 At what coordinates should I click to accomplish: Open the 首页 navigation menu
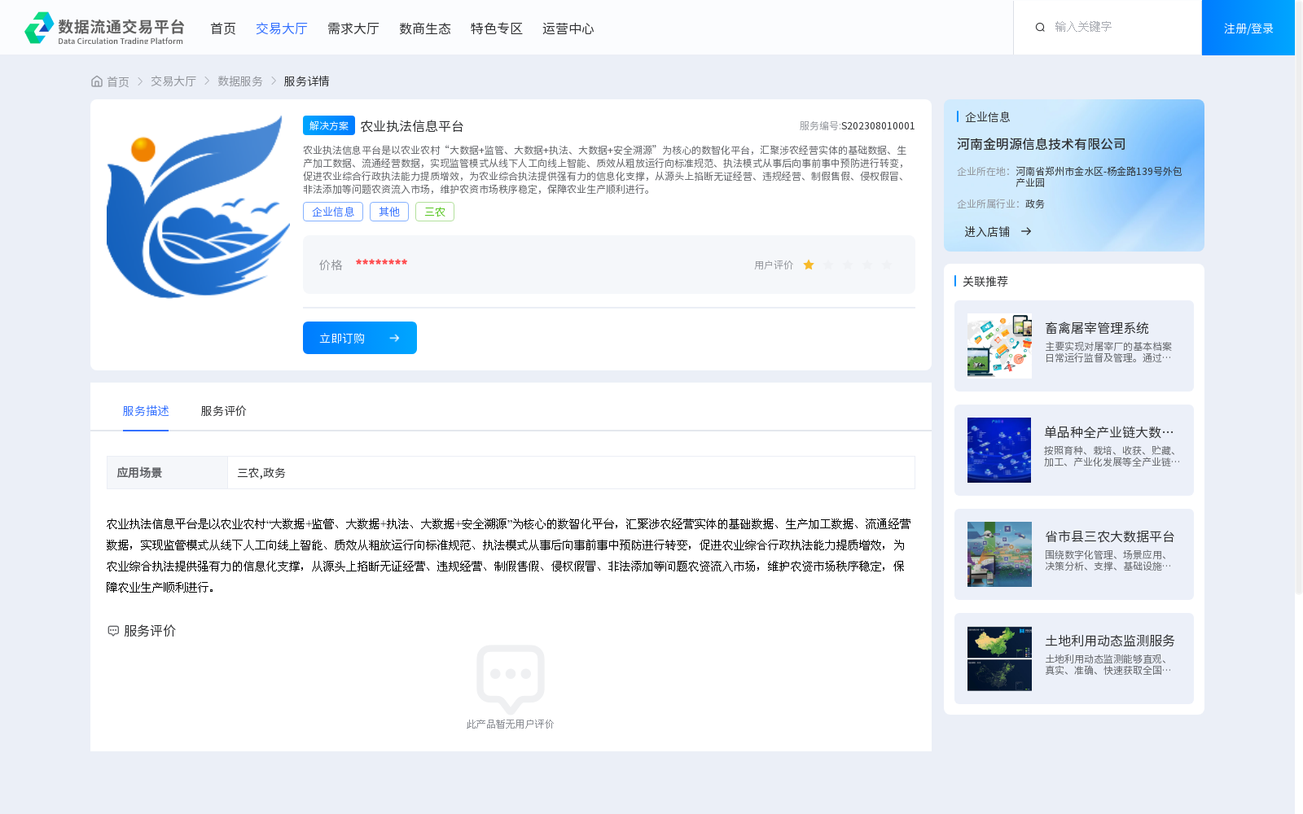[x=223, y=28]
